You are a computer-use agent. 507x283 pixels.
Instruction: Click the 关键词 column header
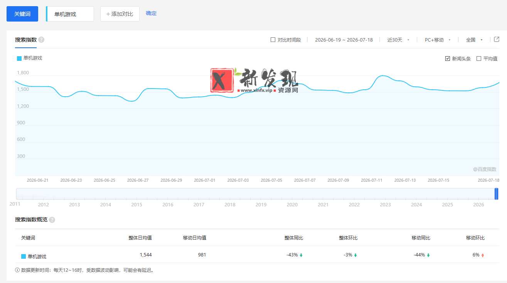click(x=28, y=238)
